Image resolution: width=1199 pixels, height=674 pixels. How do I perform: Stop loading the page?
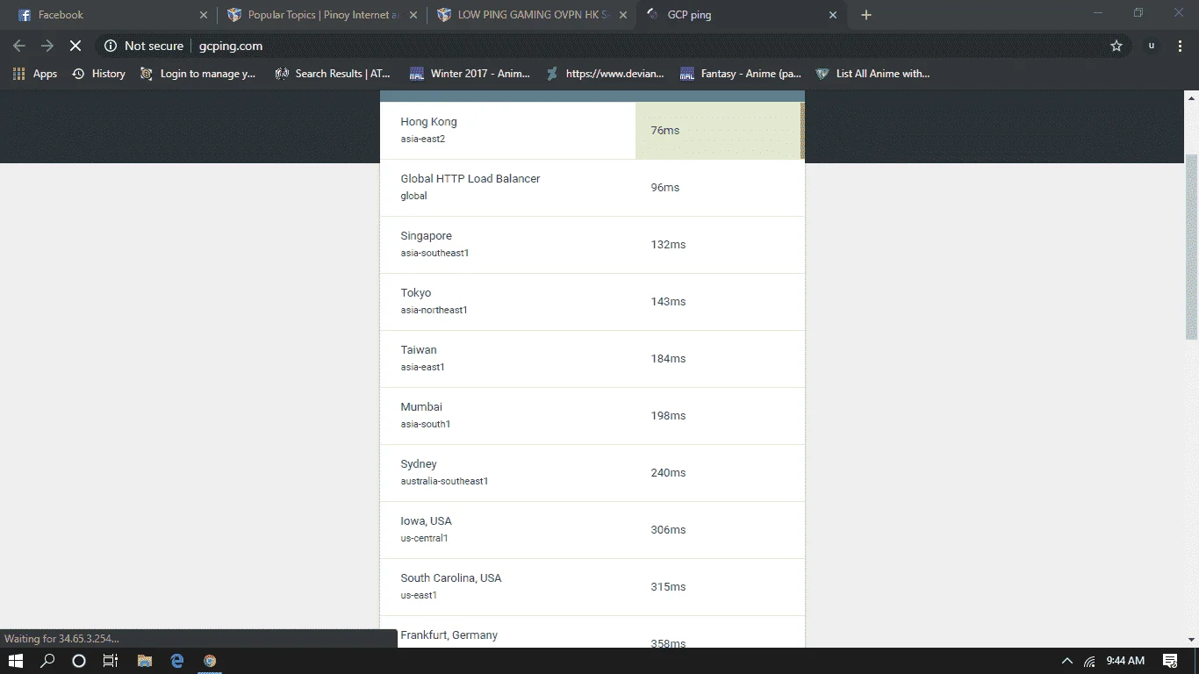(x=75, y=46)
